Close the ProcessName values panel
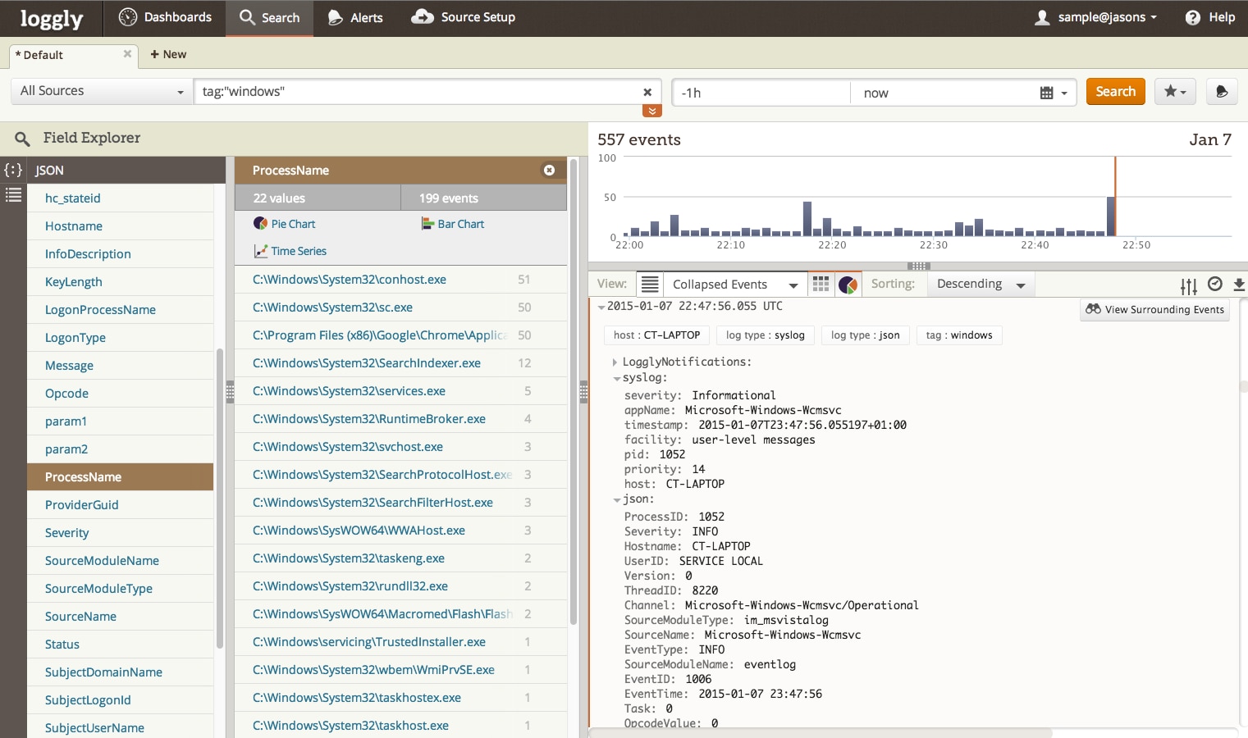The image size is (1248, 738). [x=549, y=170]
